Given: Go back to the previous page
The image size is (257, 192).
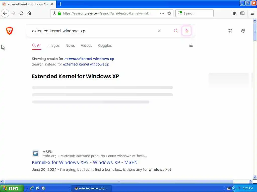Looking at the screenshot, I should point(5,13).
